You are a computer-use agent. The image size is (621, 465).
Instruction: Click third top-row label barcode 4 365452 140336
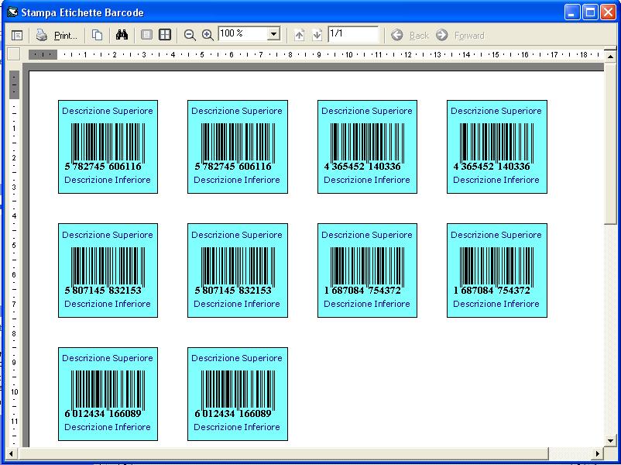367,146
